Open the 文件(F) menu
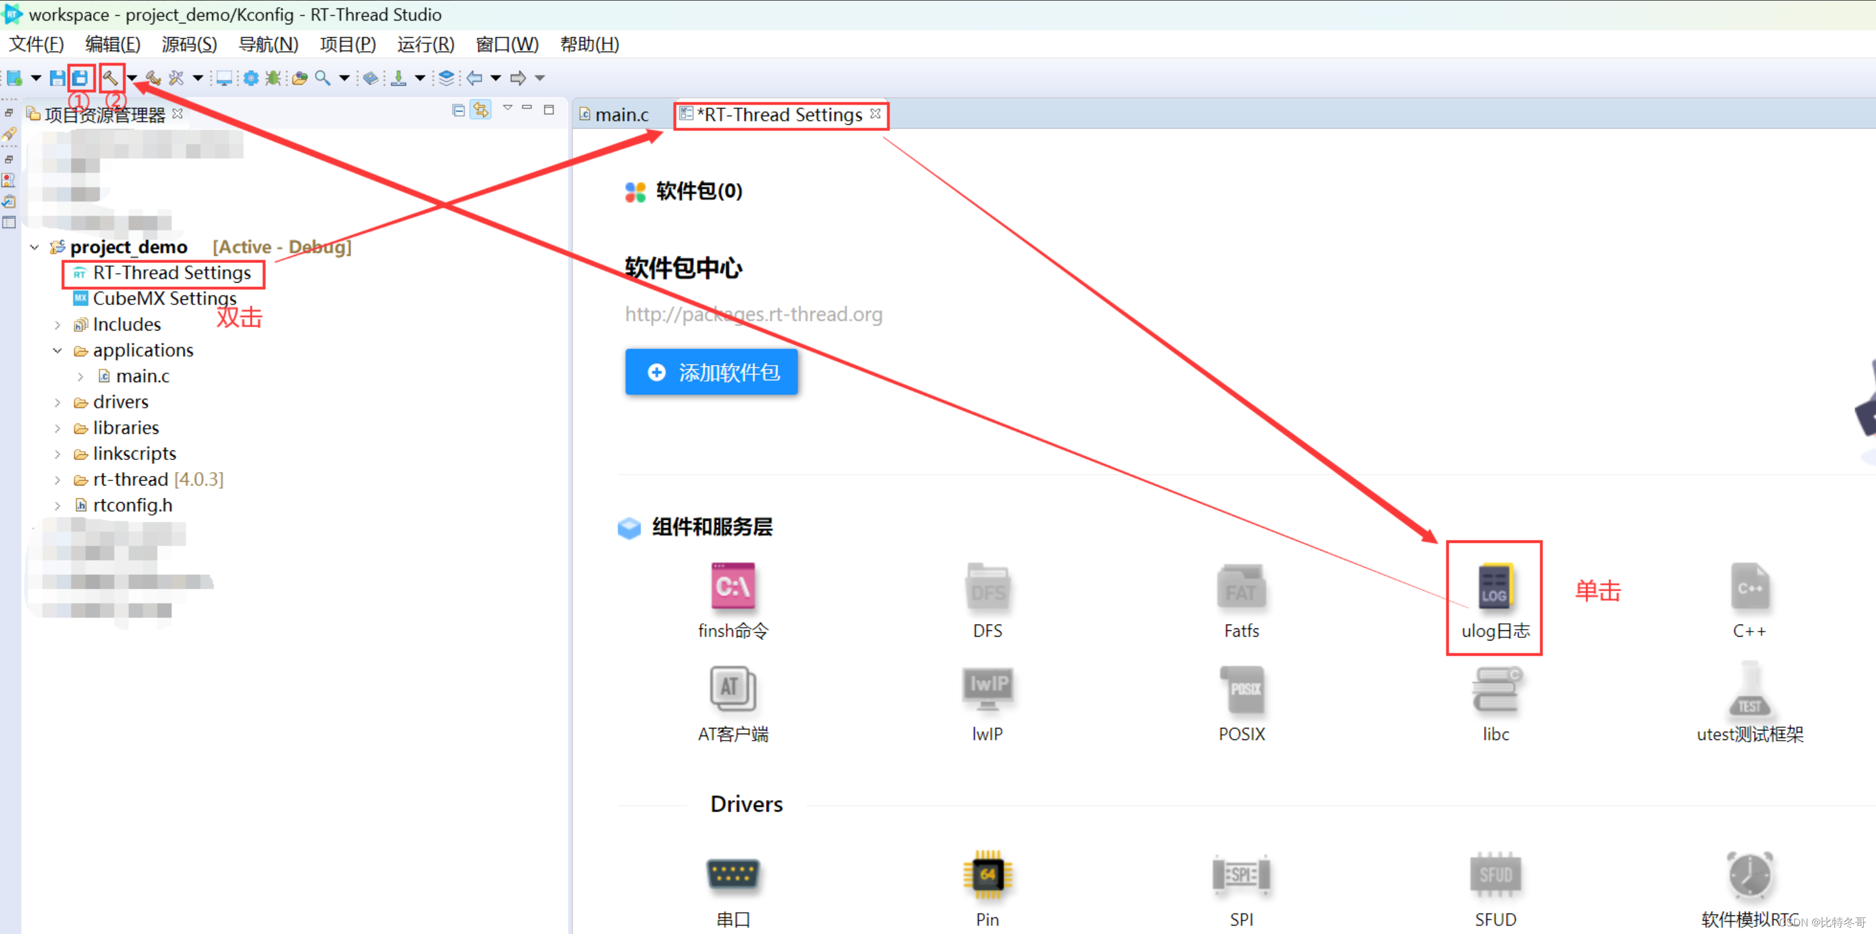This screenshot has height=934, width=1876. click(36, 45)
